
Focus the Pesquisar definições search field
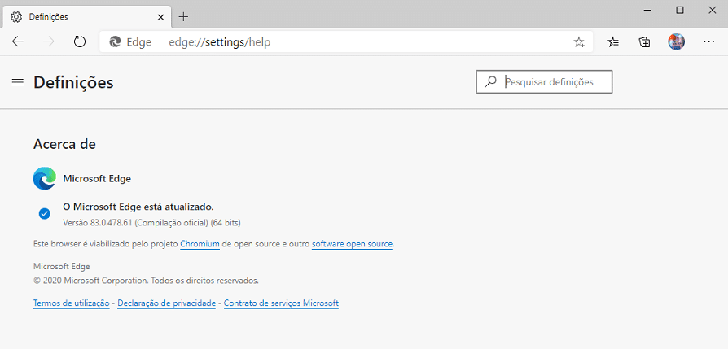544,81
